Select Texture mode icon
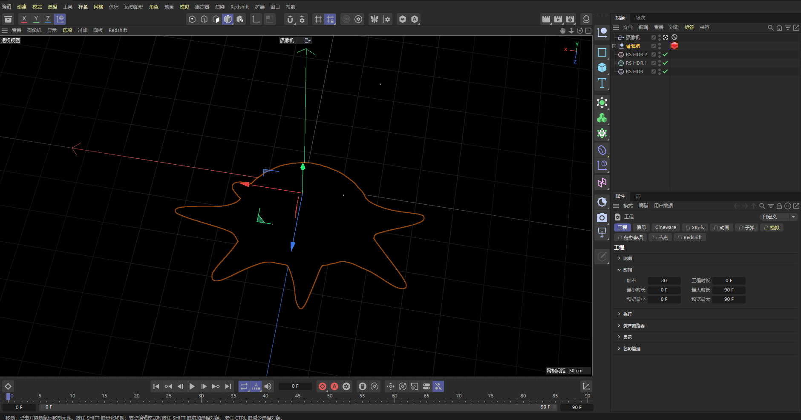 (x=240, y=19)
